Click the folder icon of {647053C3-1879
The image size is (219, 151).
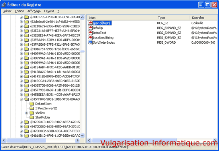click(26, 122)
